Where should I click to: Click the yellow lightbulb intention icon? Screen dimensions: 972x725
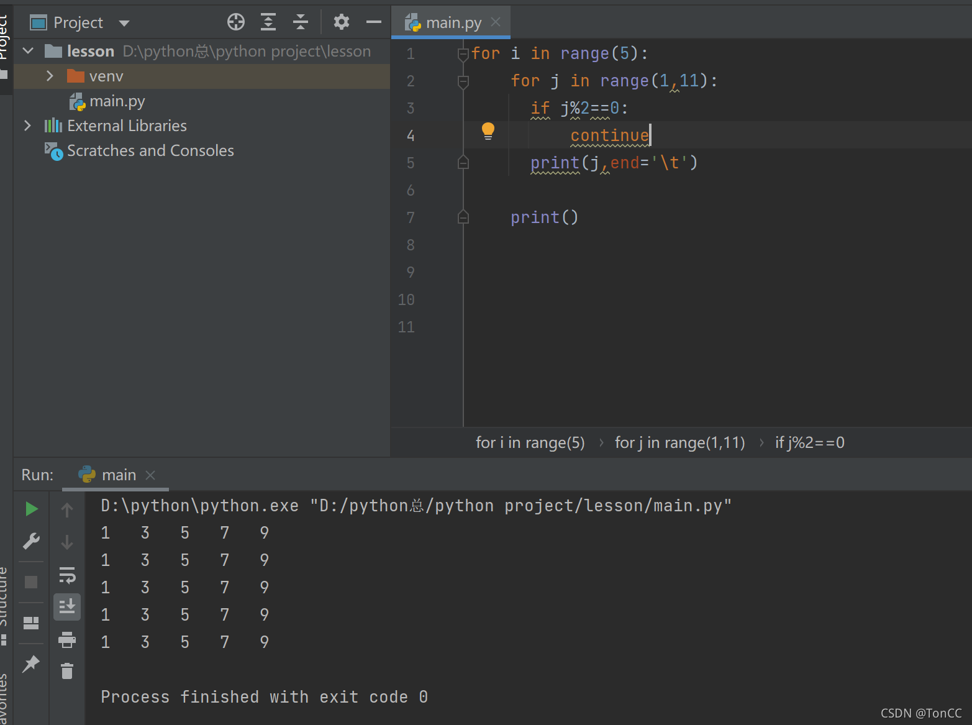(x=488, y=131)
